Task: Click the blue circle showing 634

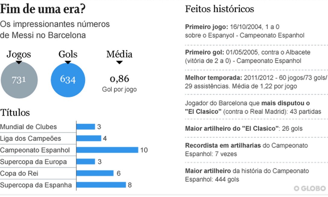Action: (68, 80)
